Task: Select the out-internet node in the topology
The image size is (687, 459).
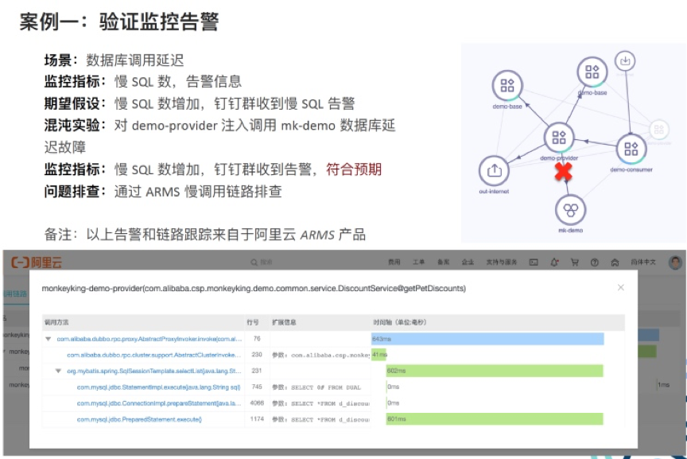Action: 494,170
